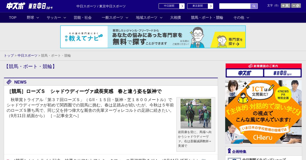The height and width of the screenshot is (160, 306).
Task: Open 大相撲 navigation item
Action: pos(175,18)
